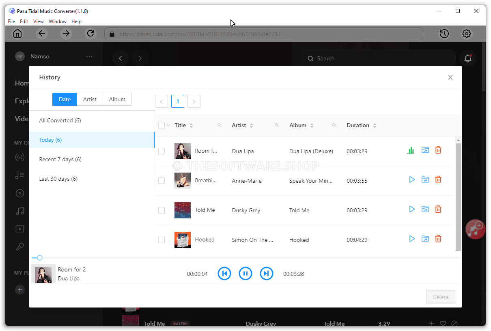The height and width of the screenshot is (331, 491).
Task: Open the Namso account options ellipsis
Action: coord(89,56)
